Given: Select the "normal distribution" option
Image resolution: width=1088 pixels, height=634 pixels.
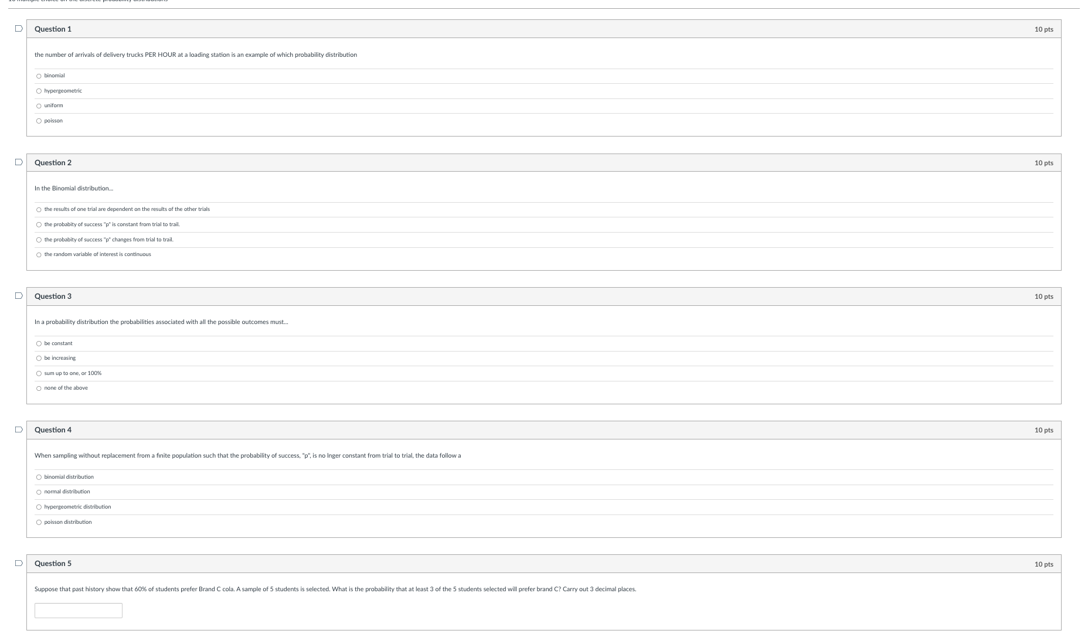Looking at the screenshot, I should [39, 492].
